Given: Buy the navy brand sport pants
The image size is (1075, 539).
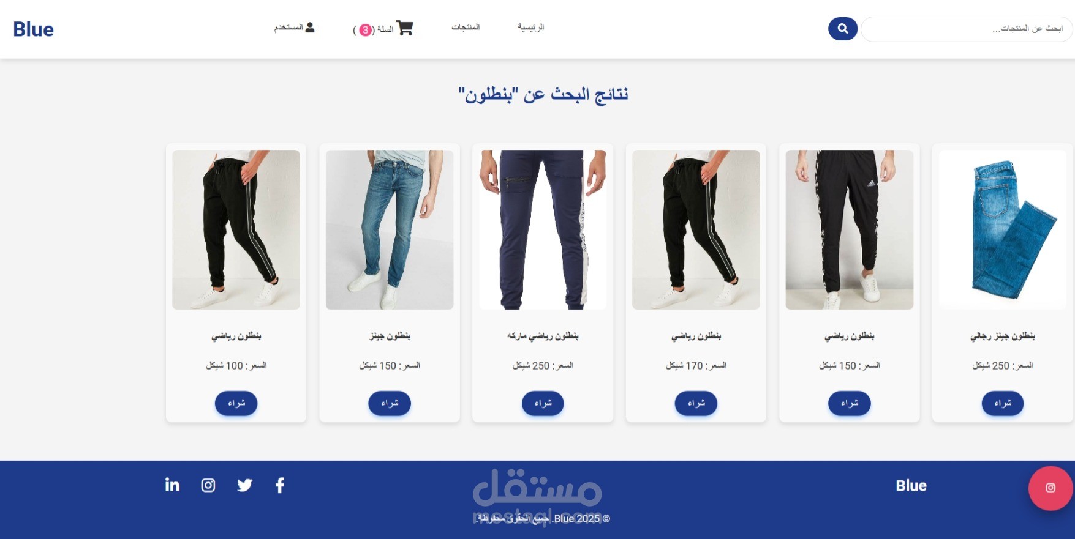Looking at the screenshot, I should point(543,403).
